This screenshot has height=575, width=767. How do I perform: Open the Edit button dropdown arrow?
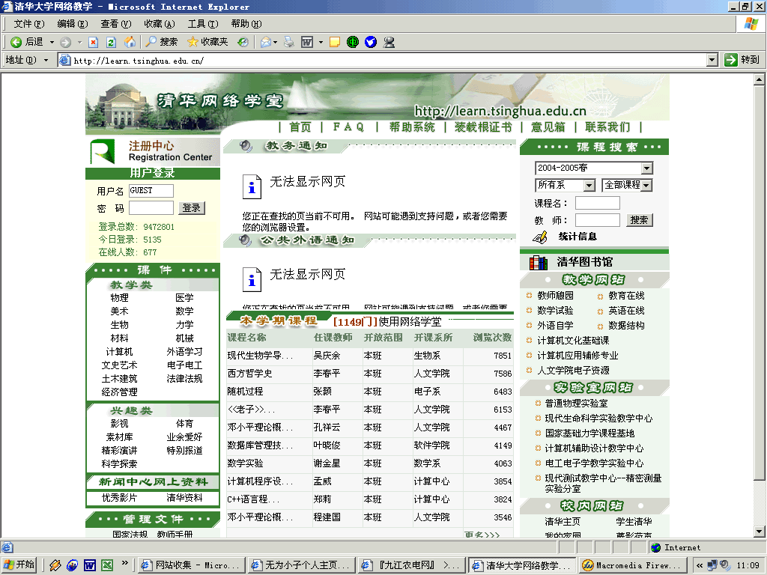click(x=321, y=43)
